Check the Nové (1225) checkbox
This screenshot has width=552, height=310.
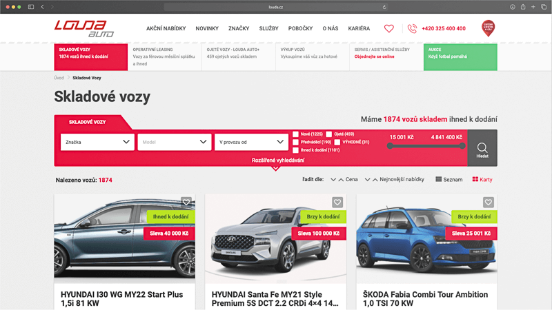(296, 134)
